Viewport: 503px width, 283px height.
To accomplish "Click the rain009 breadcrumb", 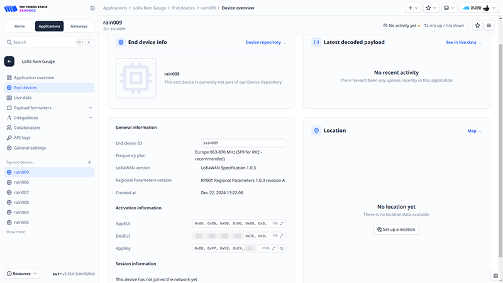I will tap(208, 8).
